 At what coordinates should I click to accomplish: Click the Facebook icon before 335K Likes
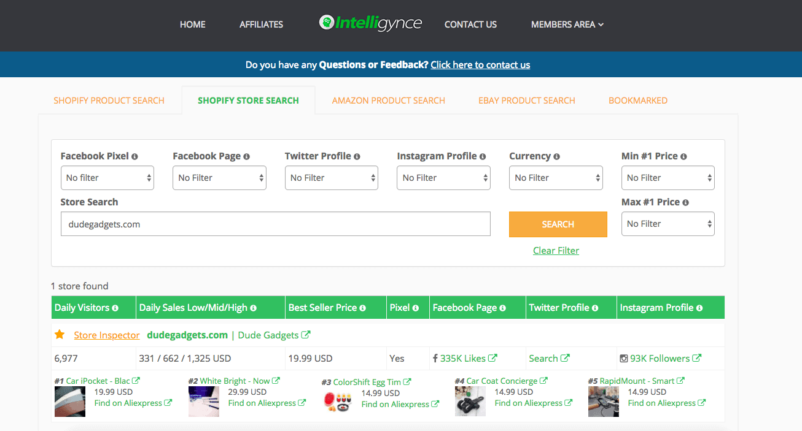point(435,358)
